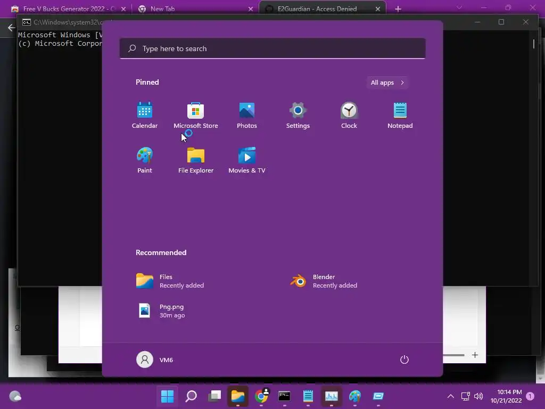The width and height of the screenshot is (545, 409).
Task: Open the VM6 user account menu
Action: 155,359
